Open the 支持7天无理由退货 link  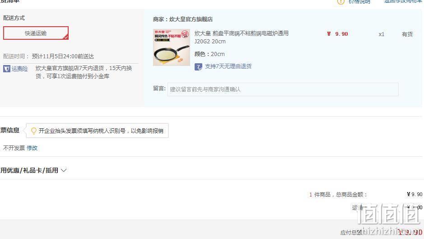228,66
